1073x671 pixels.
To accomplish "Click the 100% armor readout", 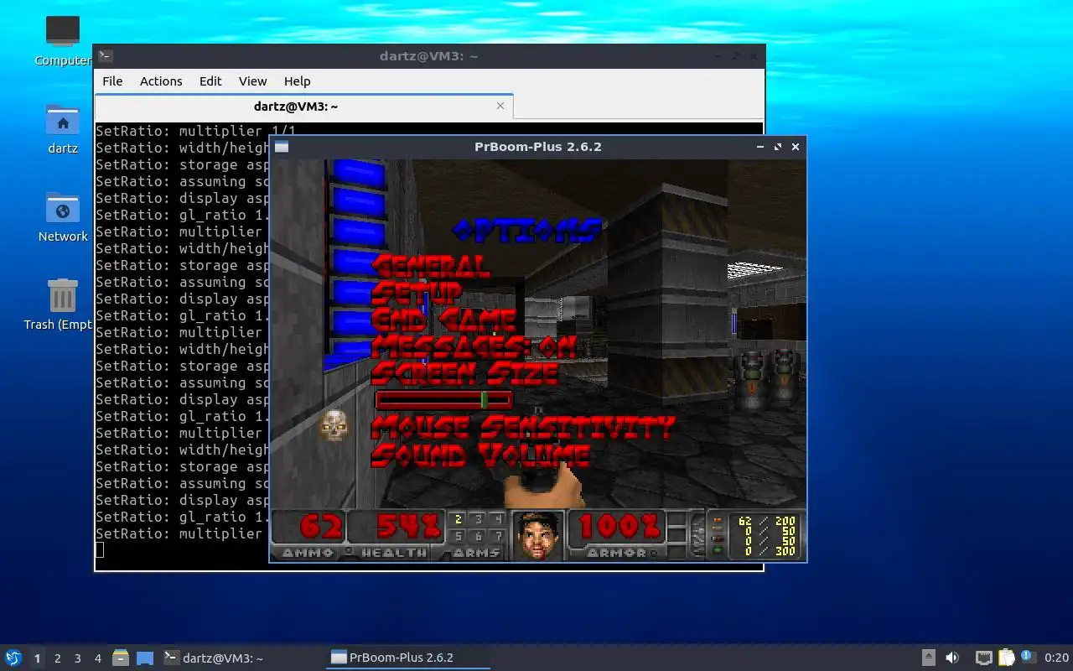I will tap(618, 526).
